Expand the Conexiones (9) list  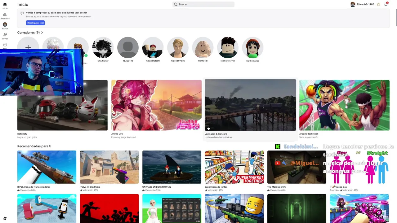(30, 33)
